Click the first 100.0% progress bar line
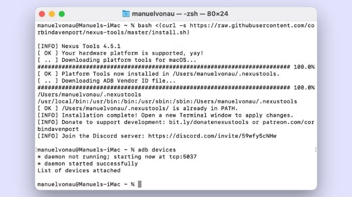The image size is (352, 197). [x=176, y=67]
